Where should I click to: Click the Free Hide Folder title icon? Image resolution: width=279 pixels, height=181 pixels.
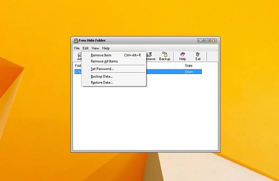76,41
